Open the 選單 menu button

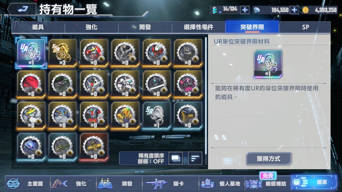click(313, 183)
